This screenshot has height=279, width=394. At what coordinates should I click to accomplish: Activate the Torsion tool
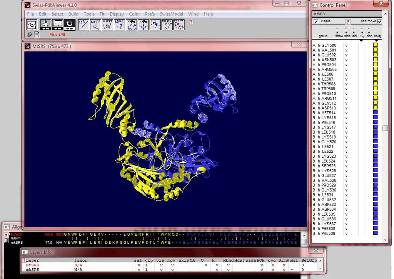179,25
